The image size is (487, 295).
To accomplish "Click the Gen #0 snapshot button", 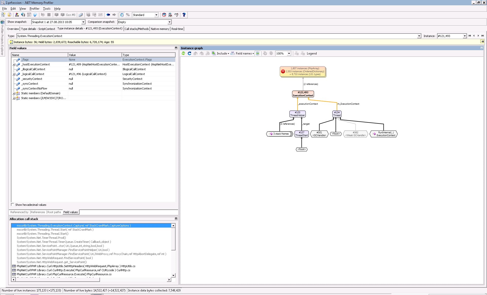I will pos(68,15).
